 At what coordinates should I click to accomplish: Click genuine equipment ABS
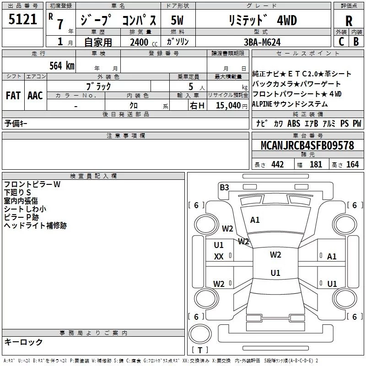294,123
